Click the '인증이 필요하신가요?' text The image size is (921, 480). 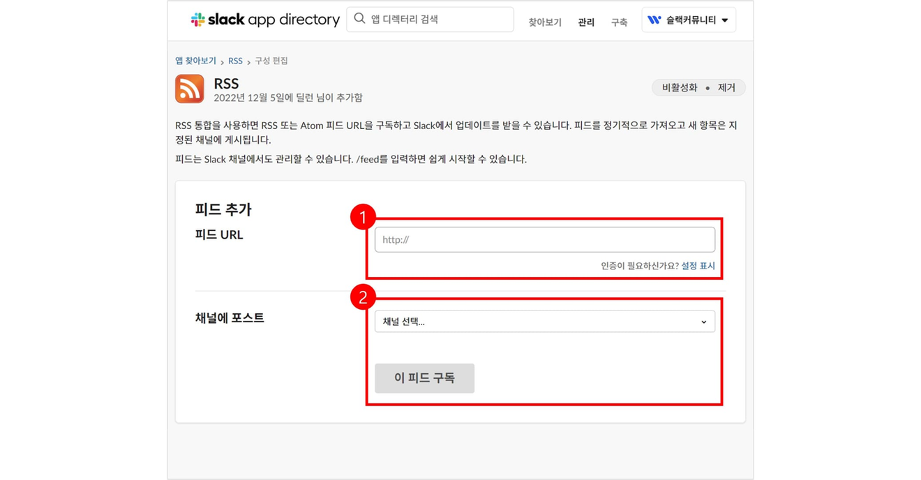pos(639,266)
